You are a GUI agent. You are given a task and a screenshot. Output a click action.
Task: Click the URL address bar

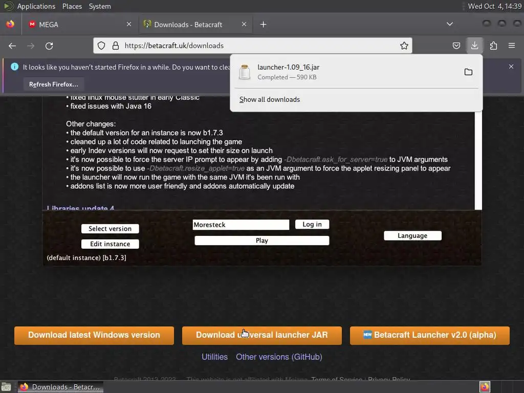pyautogui.click(x=253, y=46)
